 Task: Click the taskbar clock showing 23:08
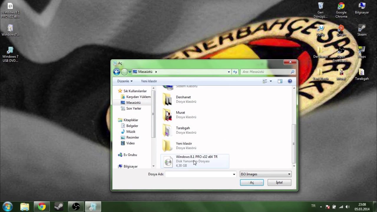pyautogui.click(x=362, y=207)
